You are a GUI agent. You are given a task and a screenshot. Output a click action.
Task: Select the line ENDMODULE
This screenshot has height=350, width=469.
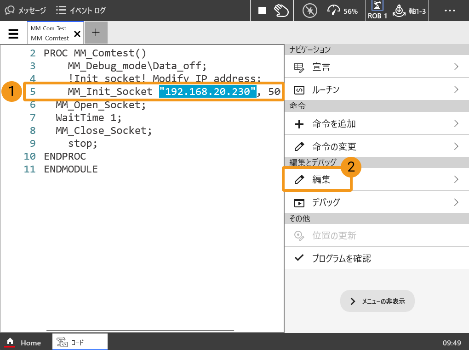(71, 169)
